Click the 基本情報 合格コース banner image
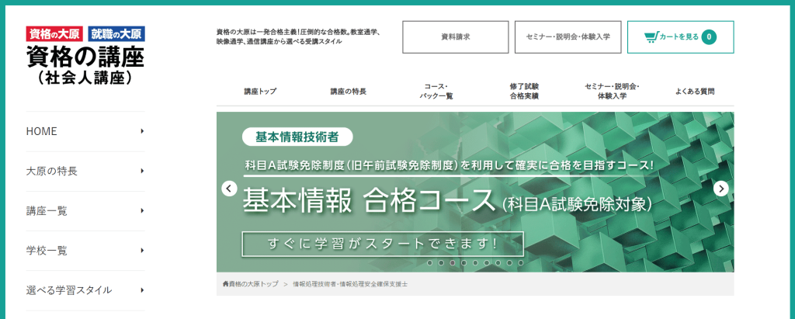795x319 pixels. (475, 192)
